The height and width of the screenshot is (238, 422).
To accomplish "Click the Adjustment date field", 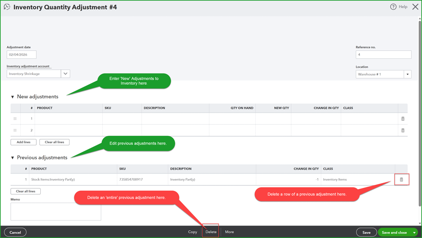I will pyautogui.click(x=22, y=55).
